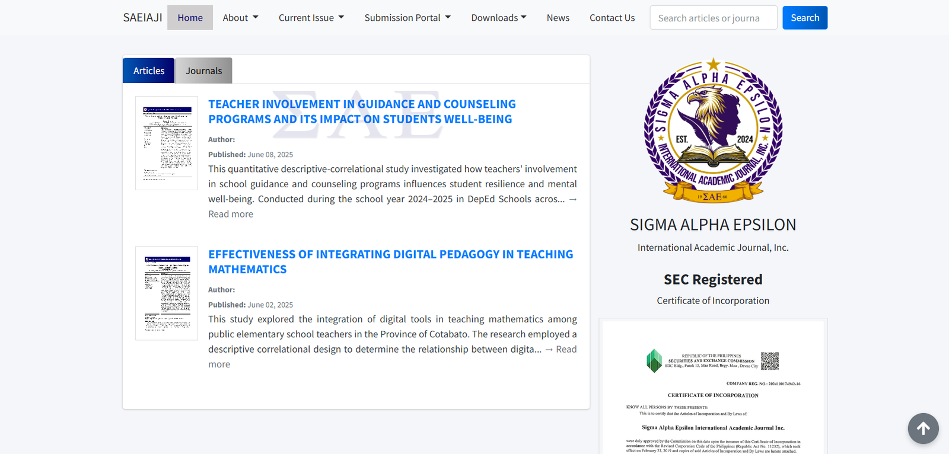This screenshot has height=454, width=949.
Task: Go to the Home page
Action: pos(190,18)
